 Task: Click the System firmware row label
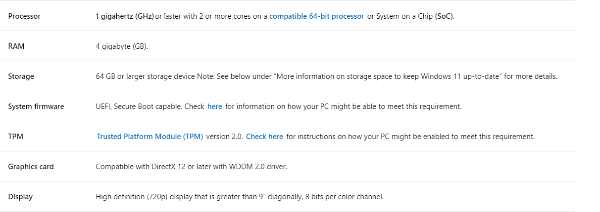coord(36,106)
